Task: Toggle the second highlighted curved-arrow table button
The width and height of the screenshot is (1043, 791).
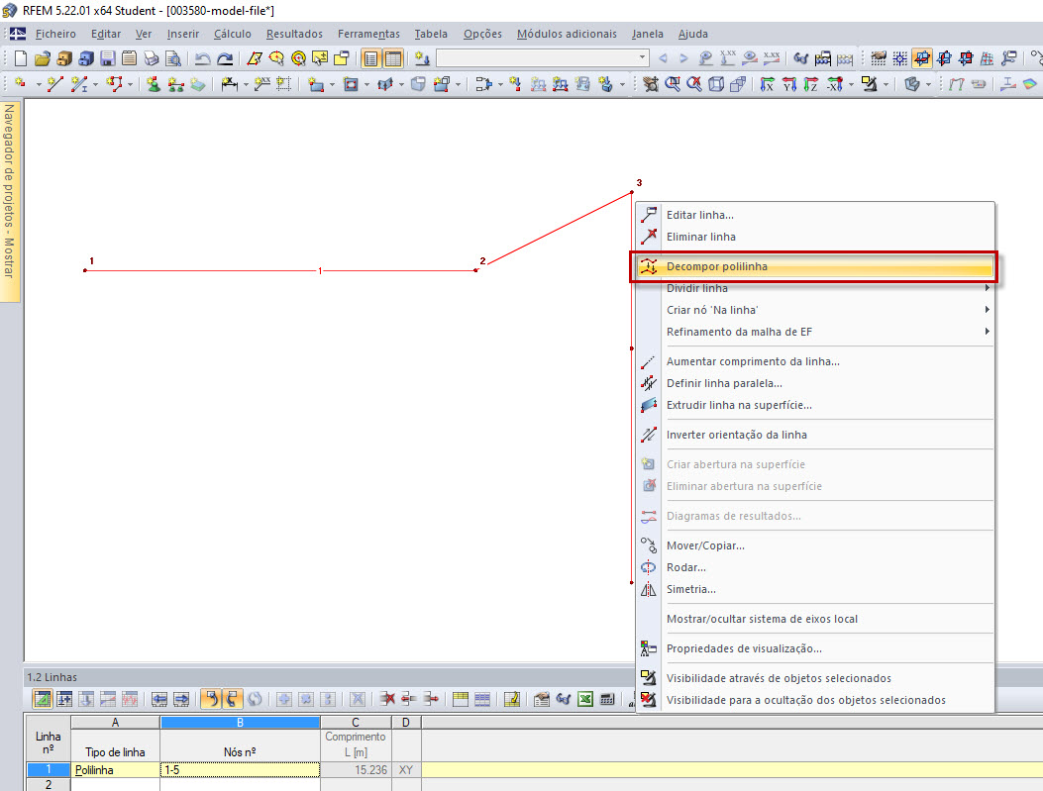Action: [x=232, y=699]
